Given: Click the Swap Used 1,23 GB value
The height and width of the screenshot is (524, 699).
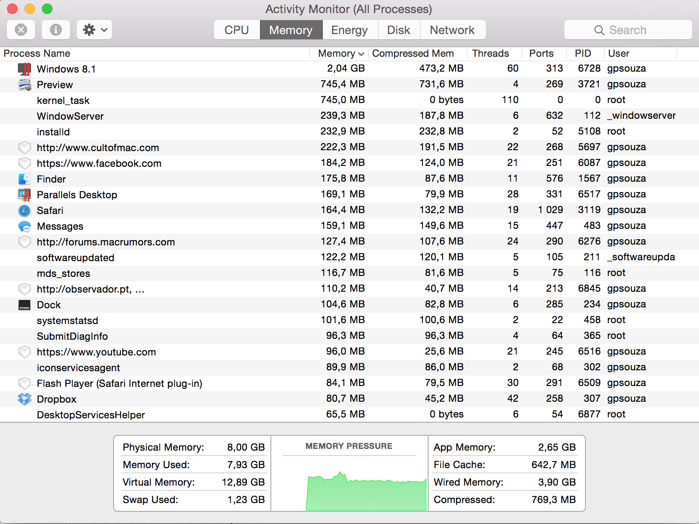Looking at the screenshot, I should pyautogui.click(x=246, y=500).
